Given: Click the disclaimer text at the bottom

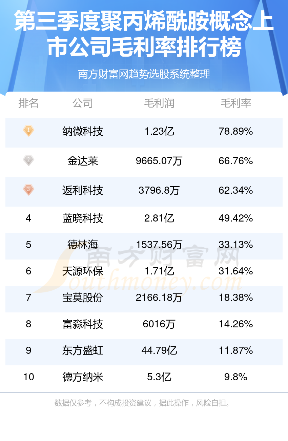Looking at the screenshot, I should click(144, 403).
